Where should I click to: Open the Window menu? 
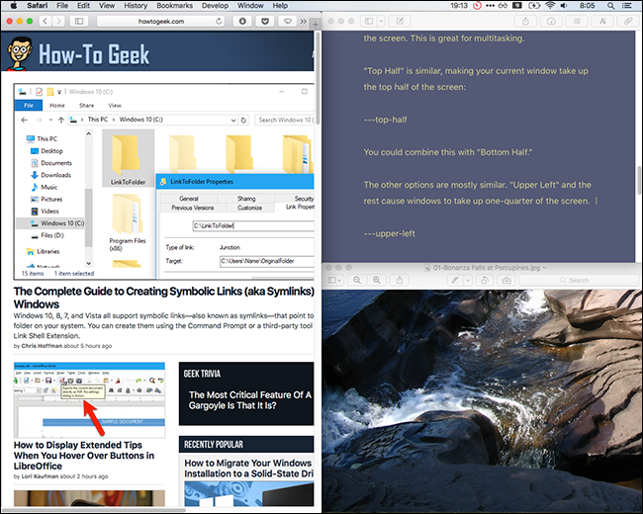click(250, 6)
